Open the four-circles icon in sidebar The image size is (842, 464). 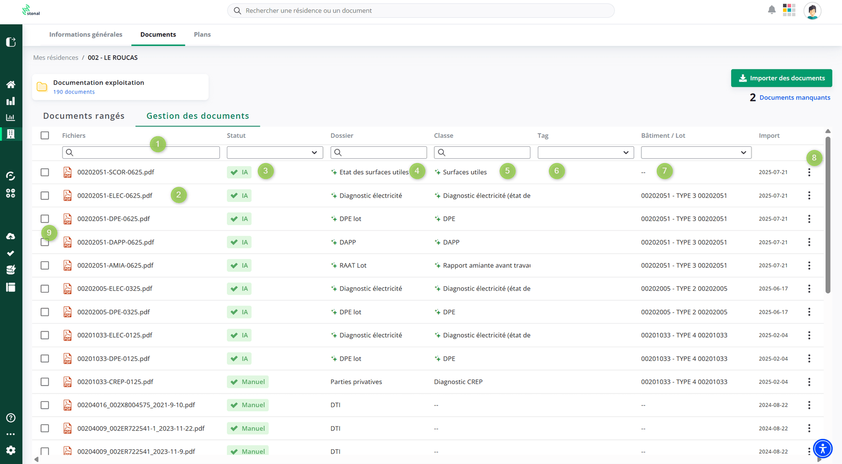click(x=11, y=193)
